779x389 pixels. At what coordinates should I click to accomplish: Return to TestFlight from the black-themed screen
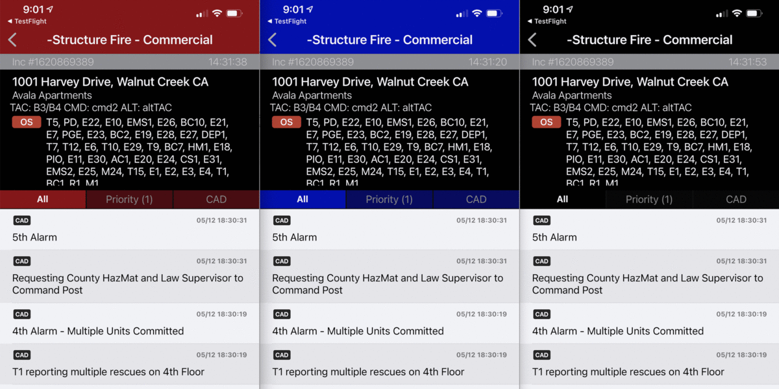point(547,21)
